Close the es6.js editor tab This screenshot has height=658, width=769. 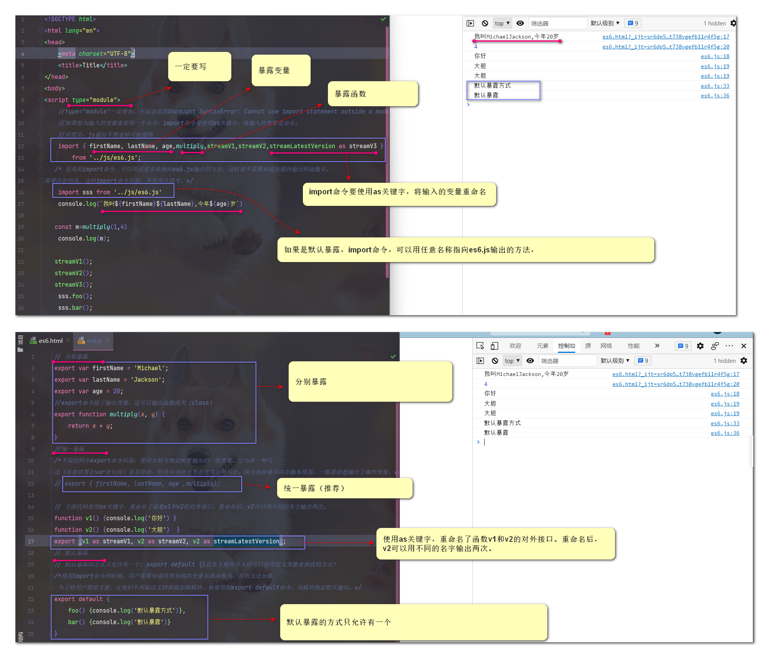pyautogui.click(x=107, y=341)
